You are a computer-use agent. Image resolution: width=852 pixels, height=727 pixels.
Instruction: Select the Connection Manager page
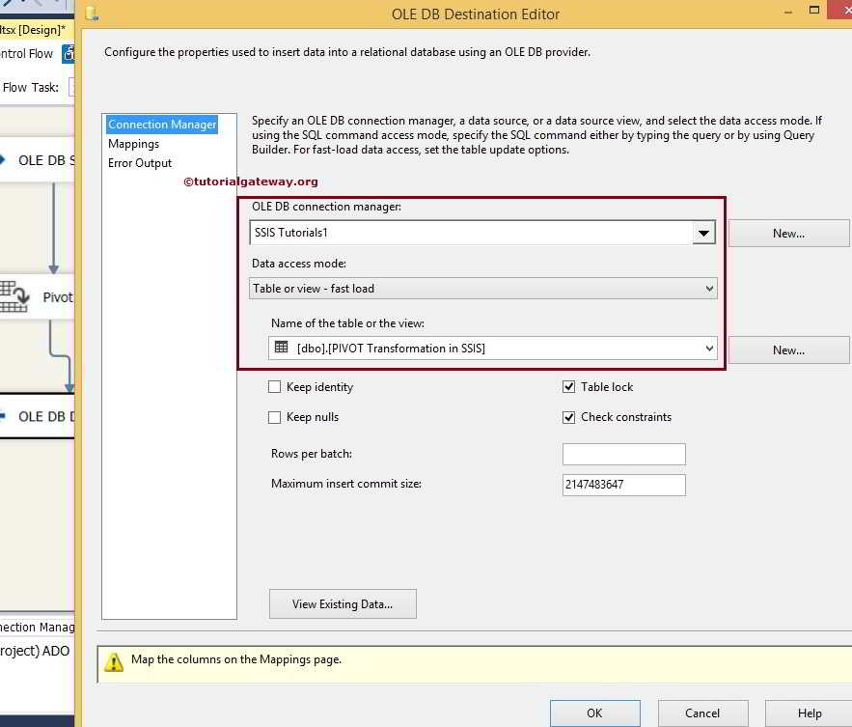click(x=162, y=125)
